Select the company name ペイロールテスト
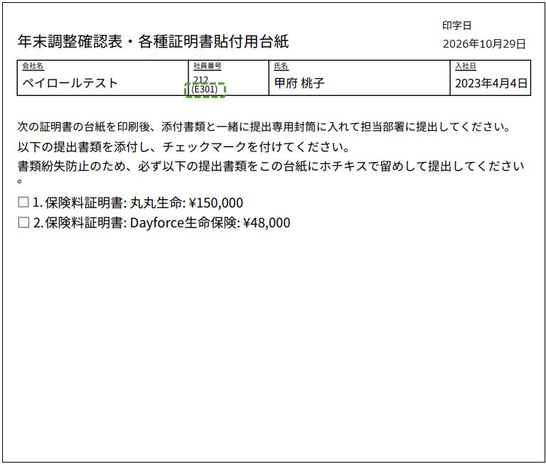This screenshot has width=546, height=464. pyautogui.click(x=70, y=83)
